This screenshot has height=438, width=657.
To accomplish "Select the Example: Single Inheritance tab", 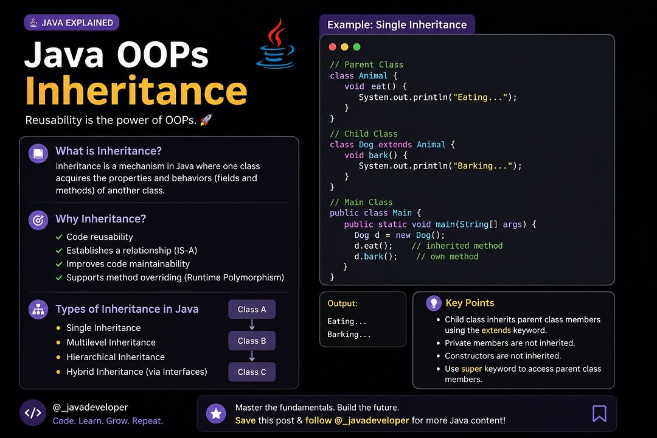I will pos(397,25).
